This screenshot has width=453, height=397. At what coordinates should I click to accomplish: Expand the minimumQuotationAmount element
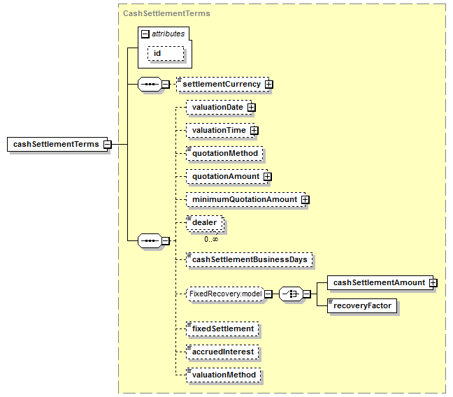(x=305, y=199)
